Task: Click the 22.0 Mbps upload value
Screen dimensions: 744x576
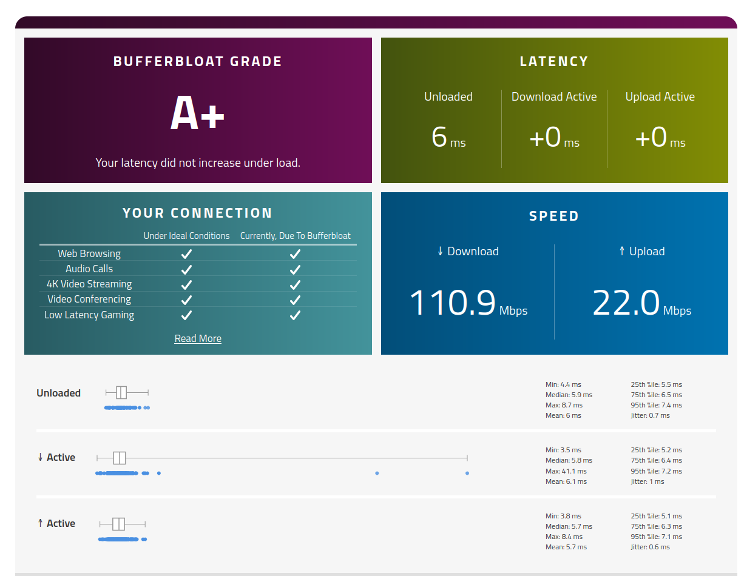Action: point(641,303)
